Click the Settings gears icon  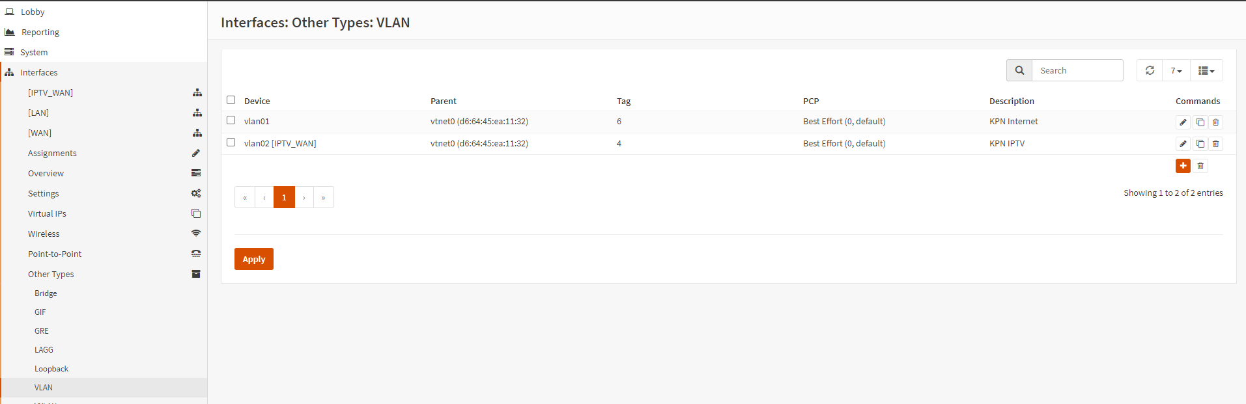(x=196, y=193)
